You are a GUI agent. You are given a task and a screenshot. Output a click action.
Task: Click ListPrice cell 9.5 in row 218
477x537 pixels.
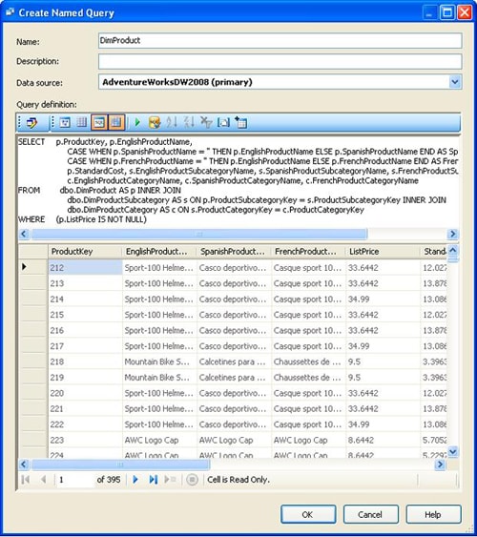(383, 361)
